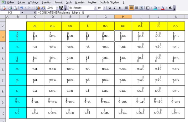Select the row 3 header
188x122 pixels.
click(x=3, y=36)
